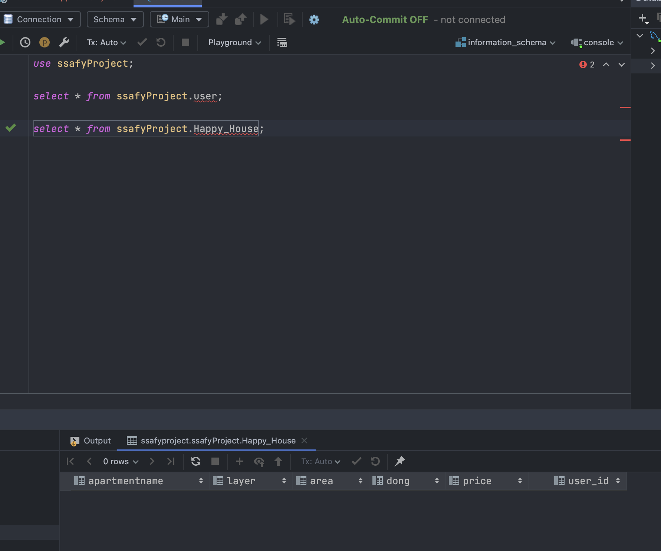
Task: Pin the Happy_House results tab
Action: pyautogui.click(x=400, y=461)
